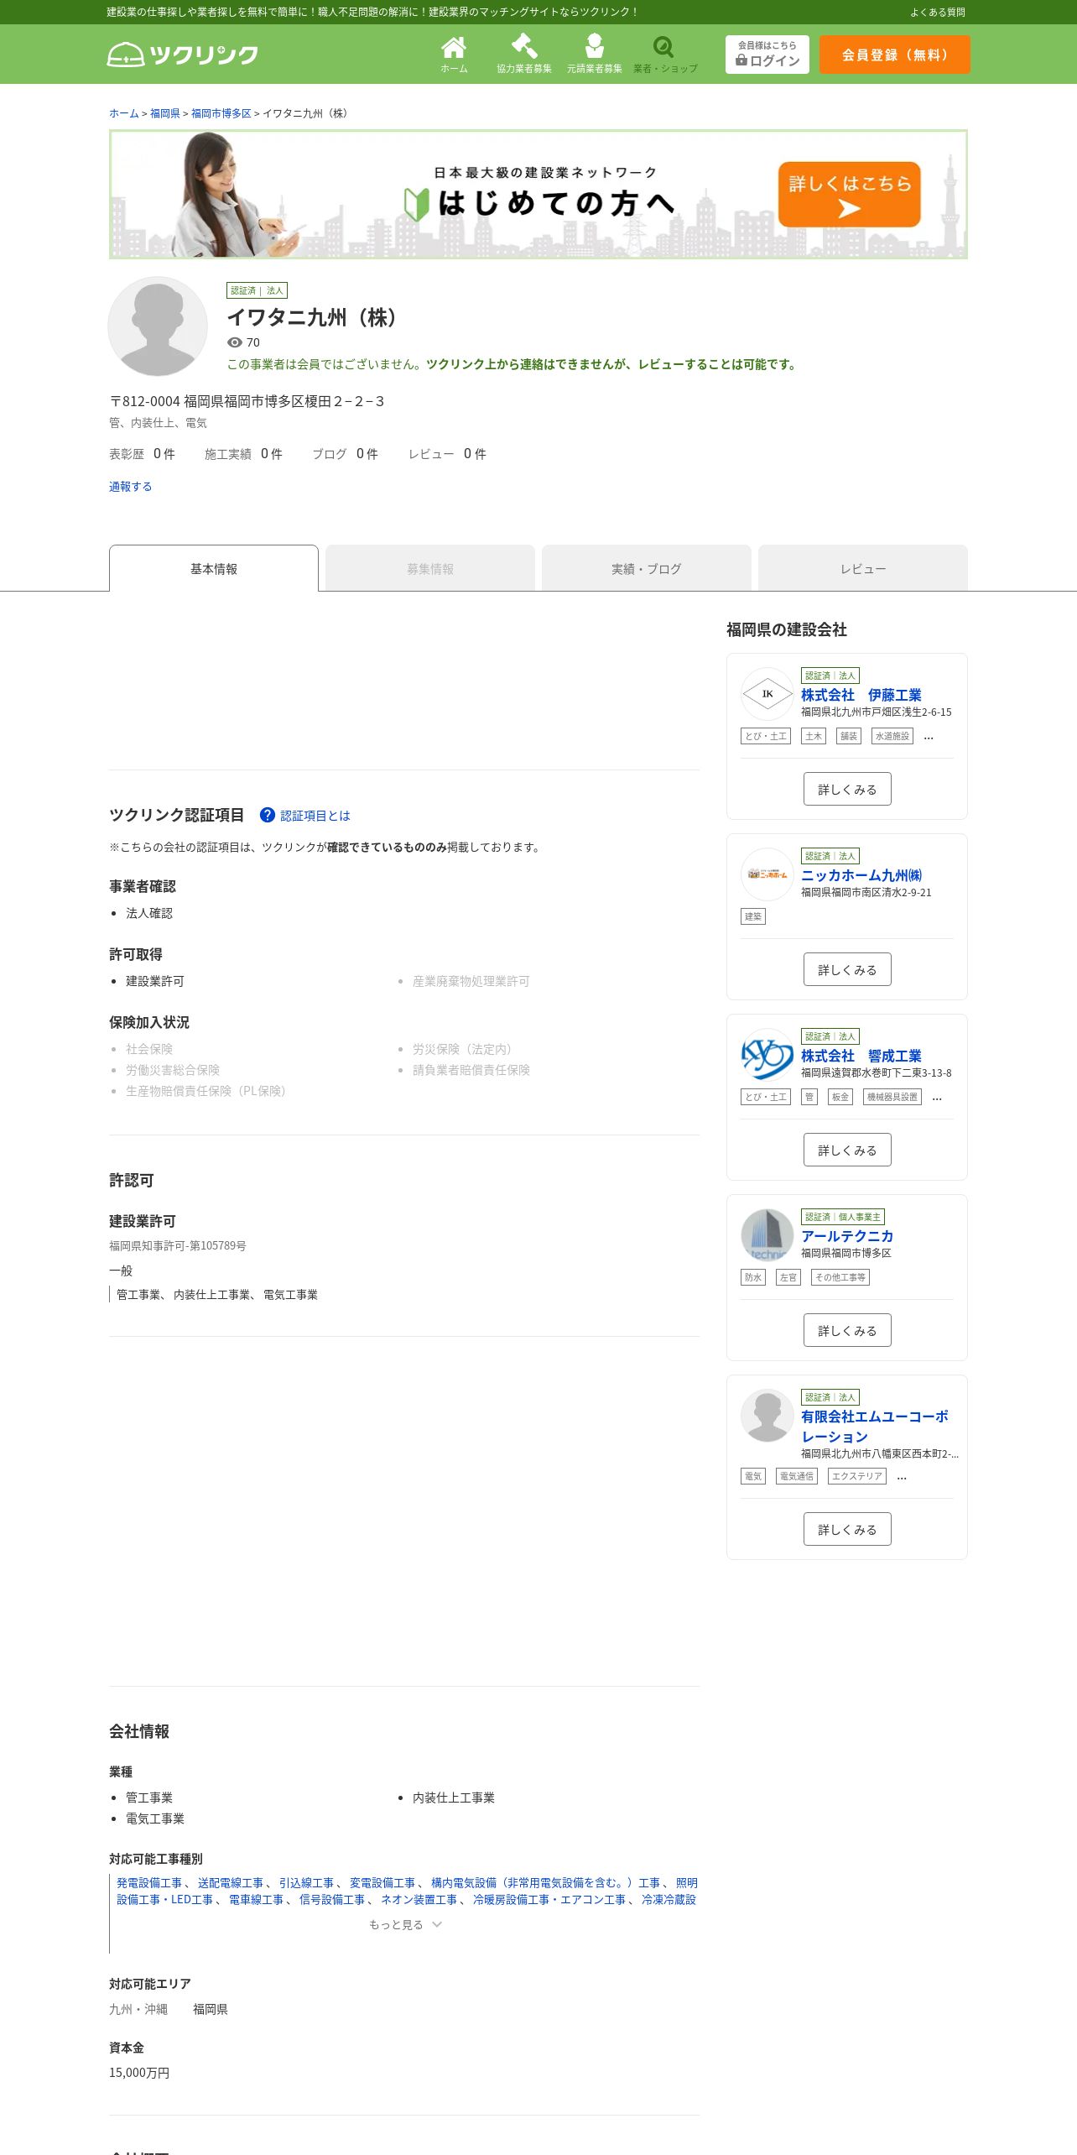Click the はじめての方へ banner

538,195
